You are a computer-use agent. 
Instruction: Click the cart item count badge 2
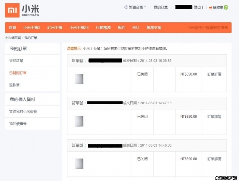point(226,7)
